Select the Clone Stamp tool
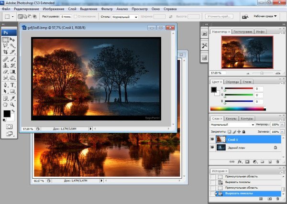 pos(5,65)
